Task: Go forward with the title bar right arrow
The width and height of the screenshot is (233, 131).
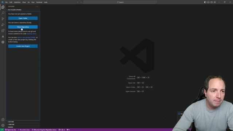Action: coord(81,2)
